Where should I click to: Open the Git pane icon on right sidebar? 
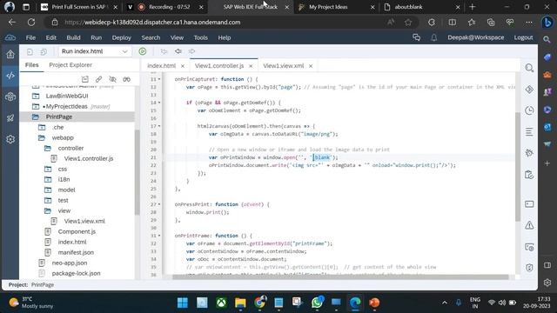pos(529,90)
